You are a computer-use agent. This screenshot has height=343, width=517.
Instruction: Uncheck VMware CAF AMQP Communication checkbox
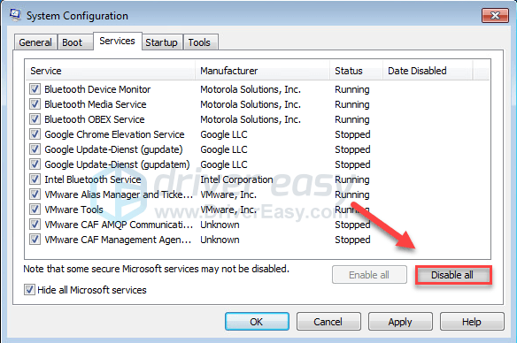(x=35, y=225)
